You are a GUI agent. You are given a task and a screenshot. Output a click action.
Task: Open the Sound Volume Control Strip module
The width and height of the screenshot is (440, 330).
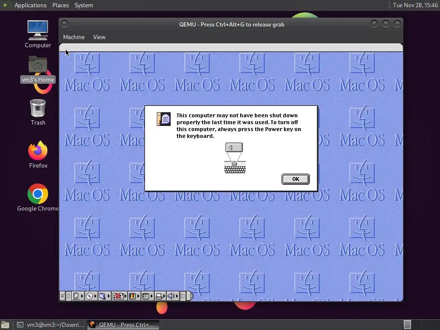(x=171, y=296)
